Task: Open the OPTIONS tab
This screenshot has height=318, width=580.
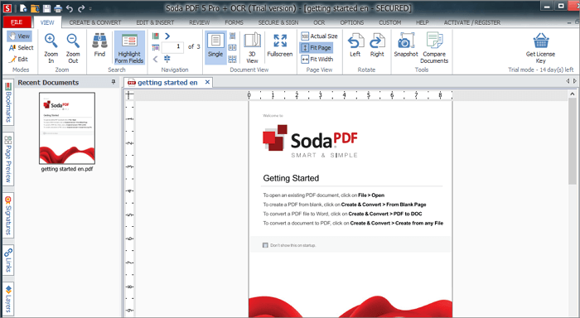Action: [x=352, y=22]
